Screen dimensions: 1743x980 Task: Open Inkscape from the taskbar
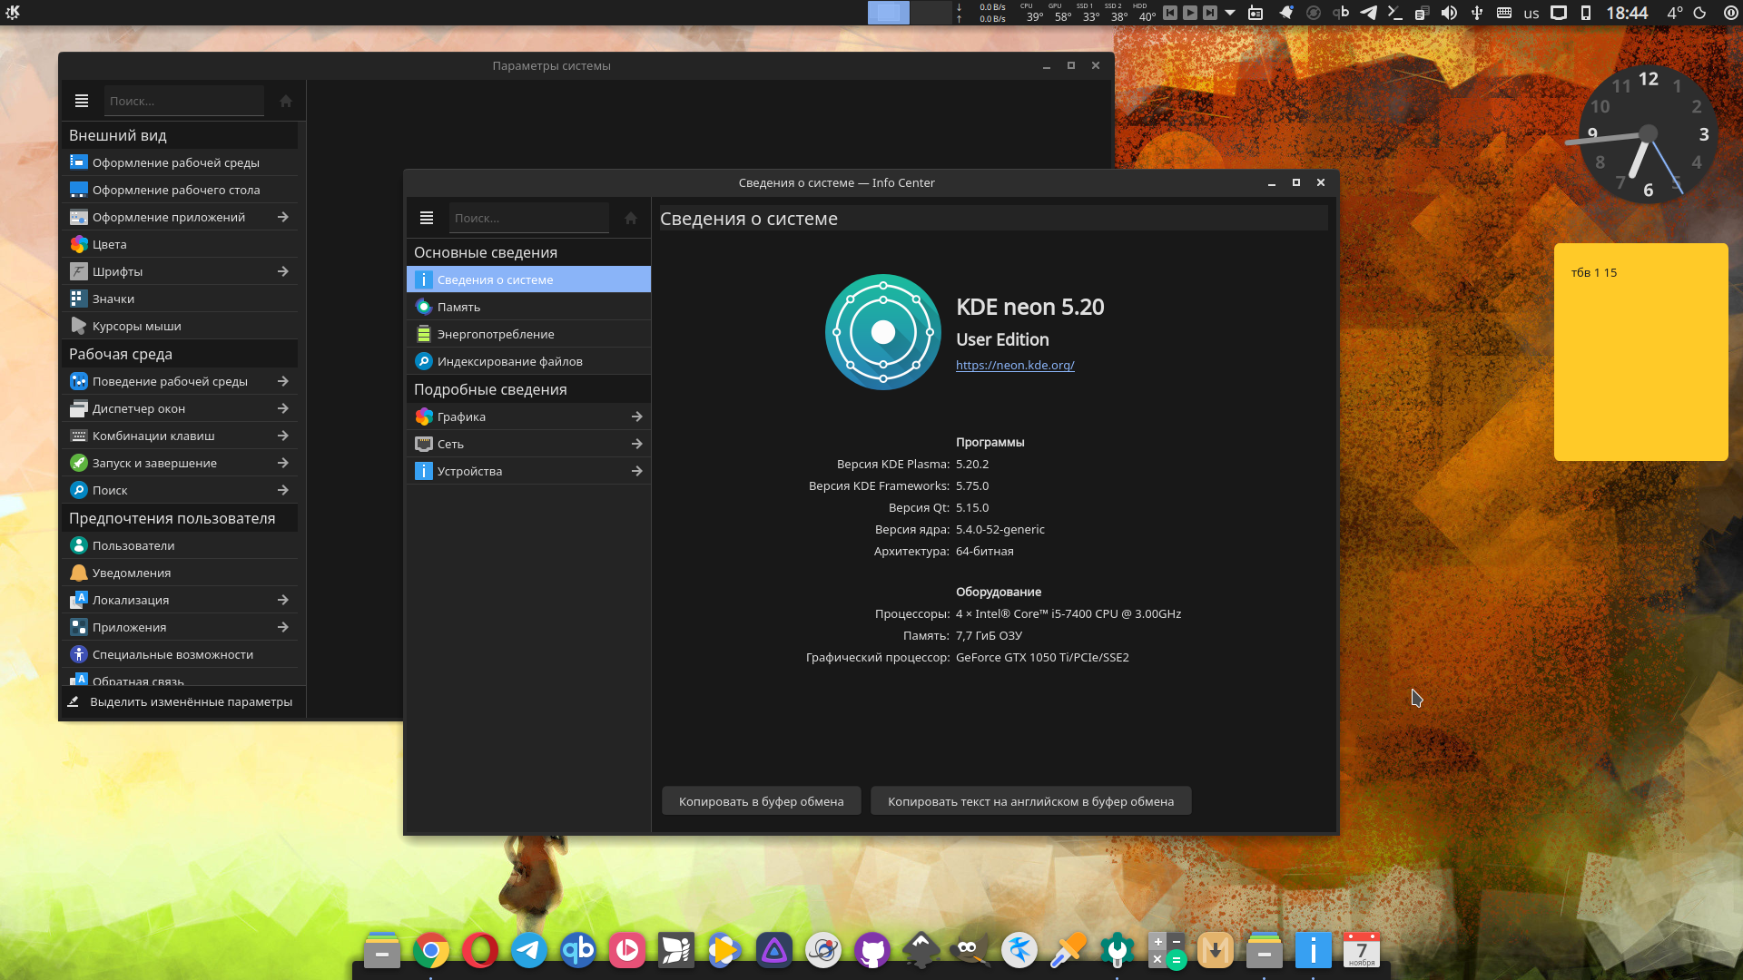(x=921, y=950)
